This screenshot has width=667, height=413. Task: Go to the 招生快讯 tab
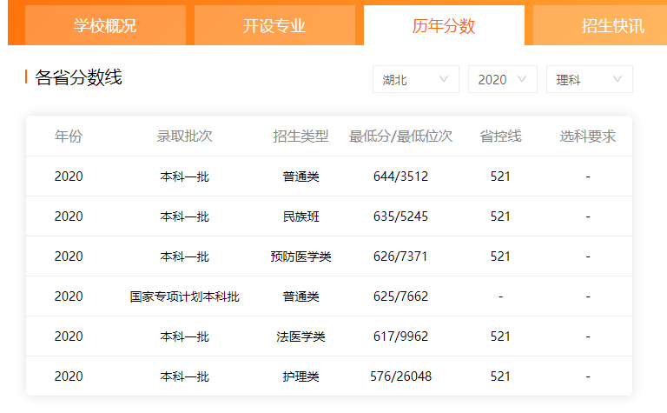pyautogui.click(x=612, y=25)
